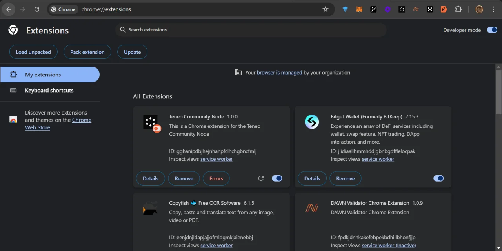Click the managed organization building icon

click(x=238, y=72)
